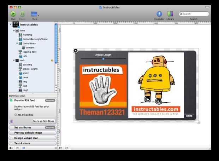219x161 pixels.
Task: Click Mark as Not Done button
Action: [x=43, y=121]
